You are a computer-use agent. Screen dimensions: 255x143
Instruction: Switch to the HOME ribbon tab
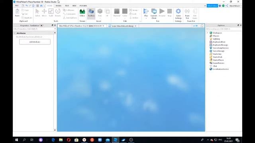point(49,6)
